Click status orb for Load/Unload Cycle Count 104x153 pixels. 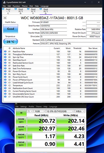click(5, 83)
